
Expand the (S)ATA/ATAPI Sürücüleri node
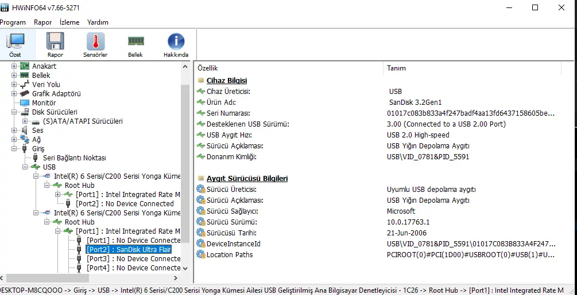pyautogui.click(x=25, y=121)
